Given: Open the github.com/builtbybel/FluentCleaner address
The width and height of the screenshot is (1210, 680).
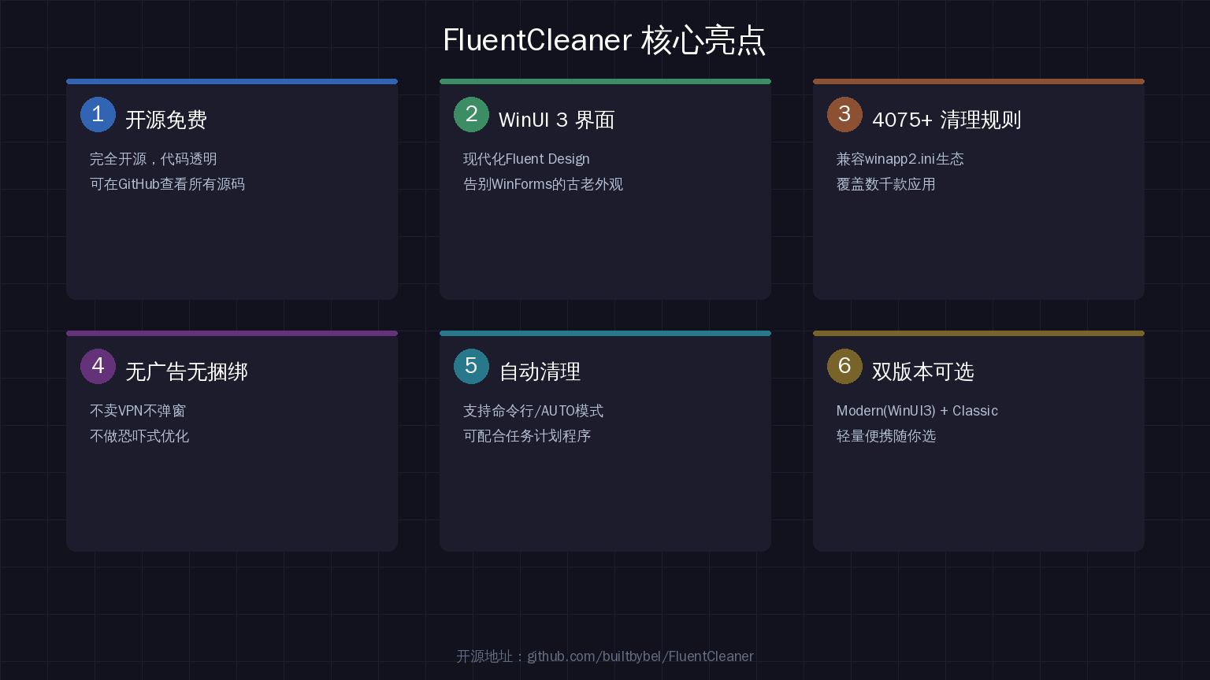Looking at the screenshot, I should [x=640, y=656].
